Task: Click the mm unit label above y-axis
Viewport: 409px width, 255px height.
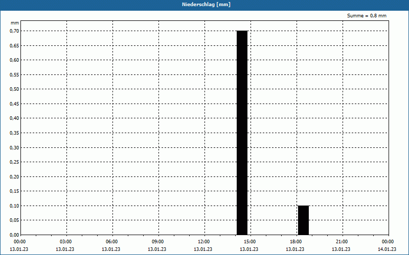Action: point(15,23)
